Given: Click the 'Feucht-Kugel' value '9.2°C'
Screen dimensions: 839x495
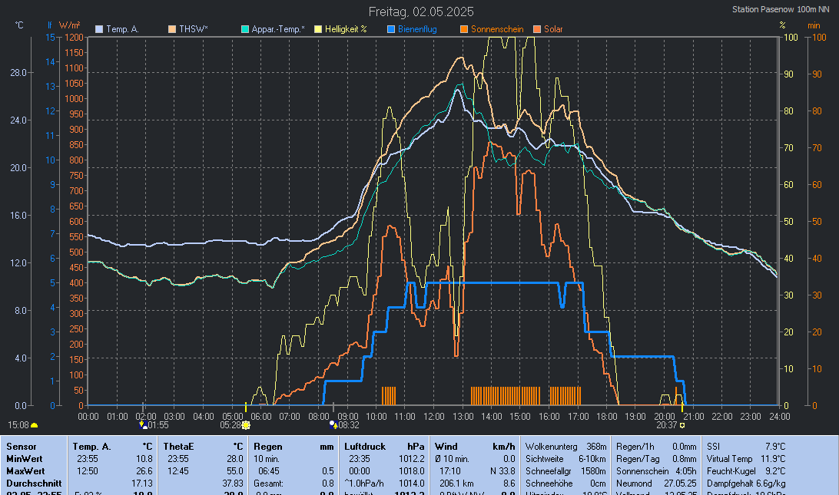Looking at the screenshot, I should tap(774, 471).
